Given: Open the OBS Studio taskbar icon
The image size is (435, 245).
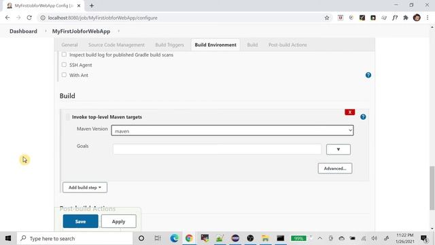Looking at the screenshot, I should [x=250, y=238].
